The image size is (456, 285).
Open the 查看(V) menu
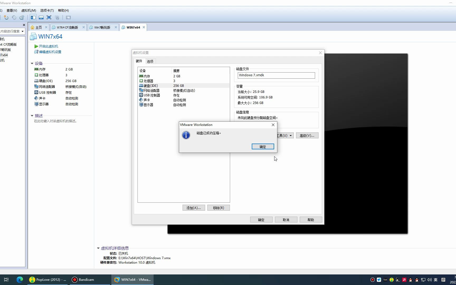pos(12,11)
